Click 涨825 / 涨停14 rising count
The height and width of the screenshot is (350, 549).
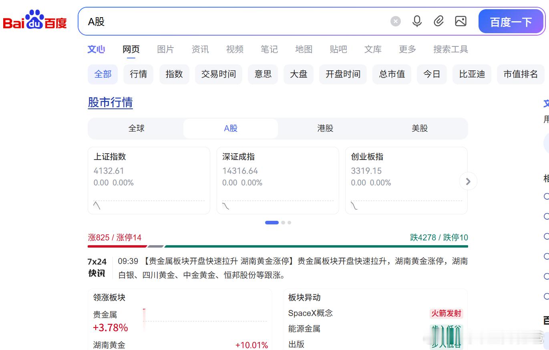(115, 238)
